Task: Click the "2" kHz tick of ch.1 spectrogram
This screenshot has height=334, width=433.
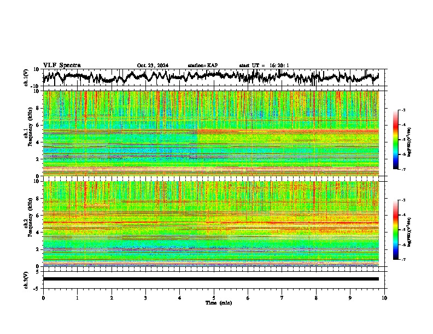Action: click(38, 159)
